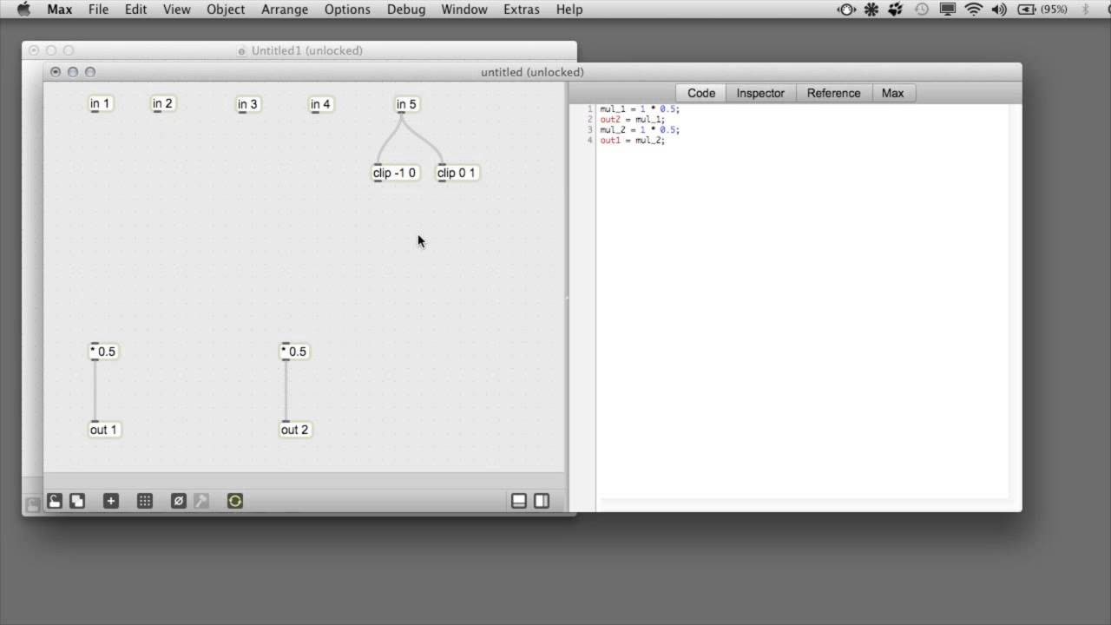
Task: Click patch cord from * 0.5 to out 2
Action: tap(286, 391)
